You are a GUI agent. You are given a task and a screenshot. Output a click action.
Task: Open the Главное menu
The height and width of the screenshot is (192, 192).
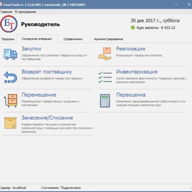(6, 12)
